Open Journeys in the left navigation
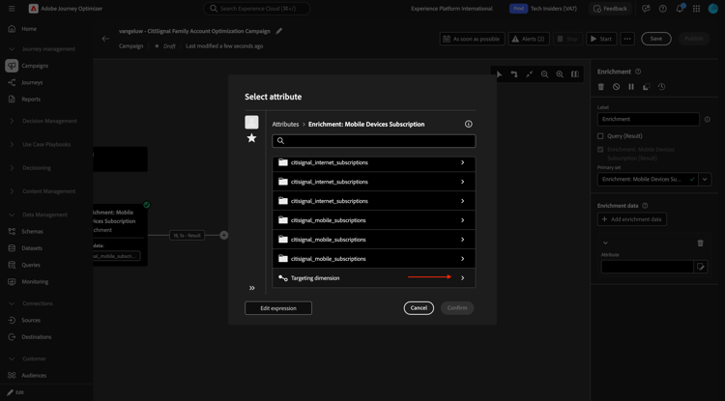 pos(32,82)
